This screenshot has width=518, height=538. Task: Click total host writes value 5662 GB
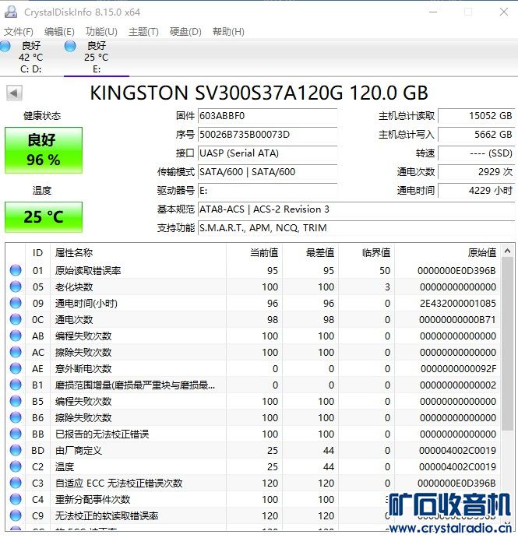(477, 135)
